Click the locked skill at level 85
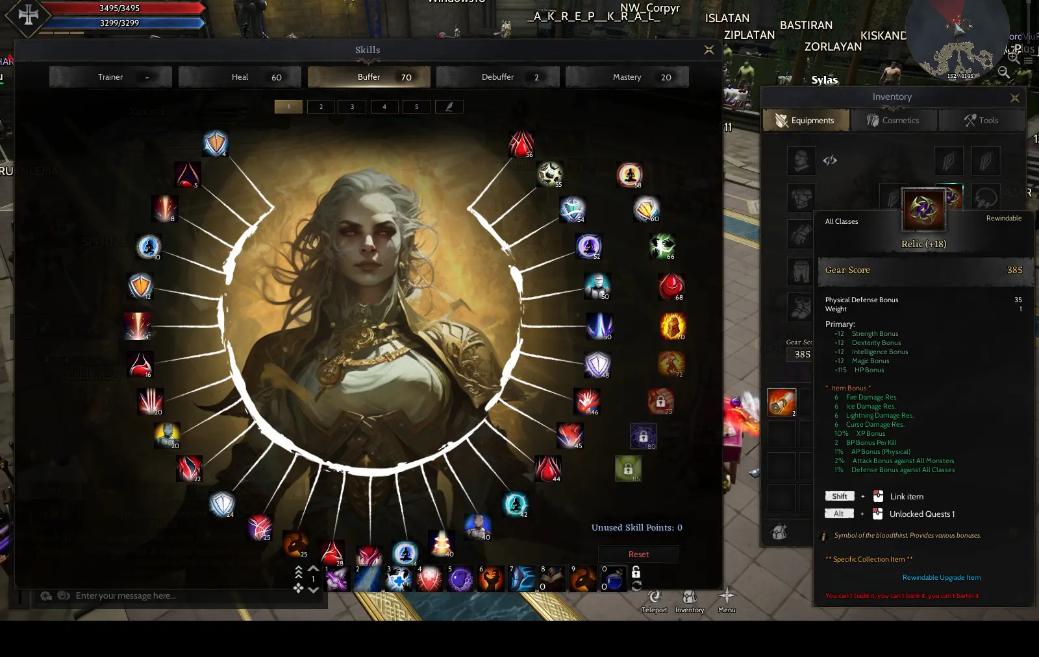The width and height of the screenshot is (1039, 657). click(628, 468)
